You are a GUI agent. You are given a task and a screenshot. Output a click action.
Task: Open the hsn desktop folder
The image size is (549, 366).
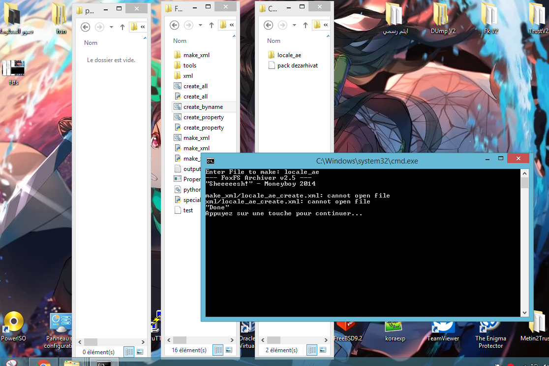60,18
